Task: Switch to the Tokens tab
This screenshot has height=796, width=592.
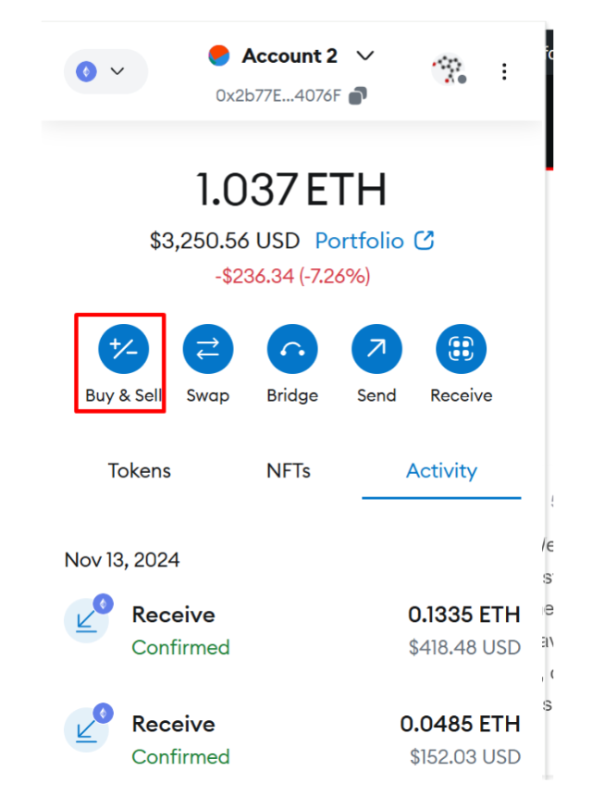Action: (140, 470)
